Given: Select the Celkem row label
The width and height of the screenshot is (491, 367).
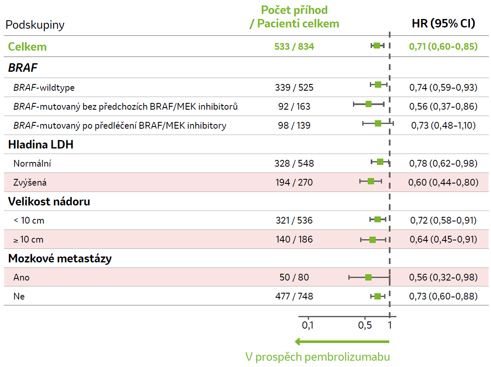Looking at the screenshot, I should coord(27,46).
